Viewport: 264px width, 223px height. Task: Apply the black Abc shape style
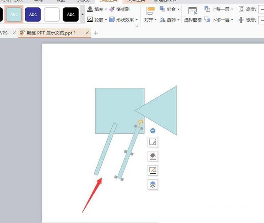[x=71, y=15]
